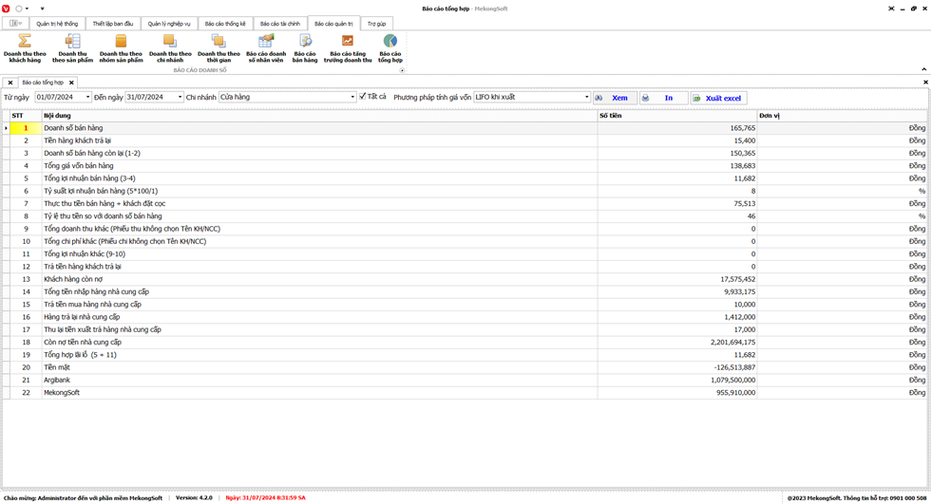Viewport: 931px width, 504px height.
Task: Toggle the Tất cả checkbox
Action: click(x=363, y=97)
